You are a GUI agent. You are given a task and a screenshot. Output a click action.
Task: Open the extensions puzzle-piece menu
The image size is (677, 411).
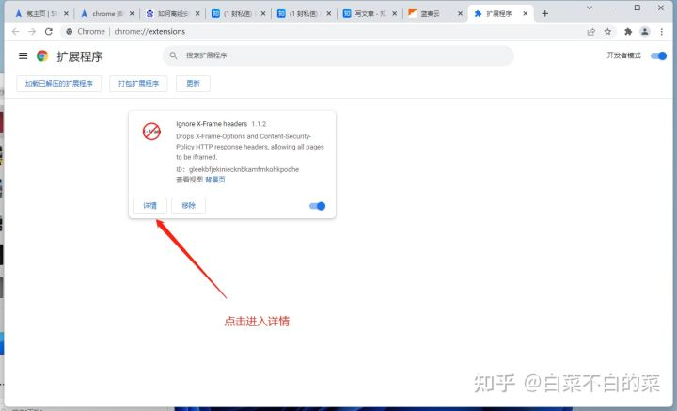tap(628, 32)
